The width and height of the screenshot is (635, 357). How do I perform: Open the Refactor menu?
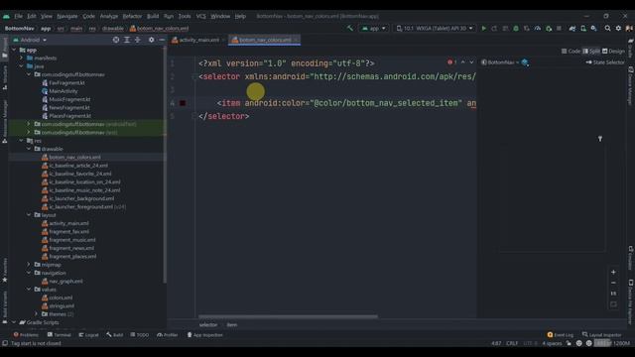[132, 16]
